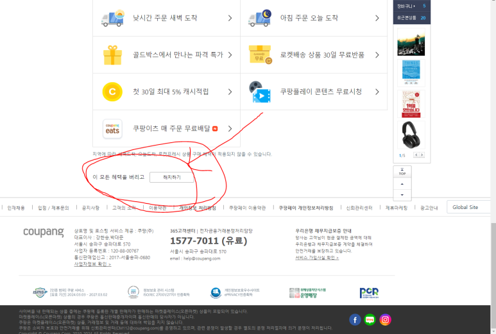496x334 pixels.
Task: Open 이용약관 footer link
Action: pos(158,208)
